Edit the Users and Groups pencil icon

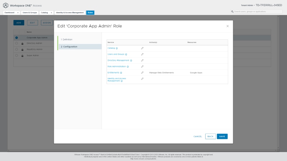[142, 54]
